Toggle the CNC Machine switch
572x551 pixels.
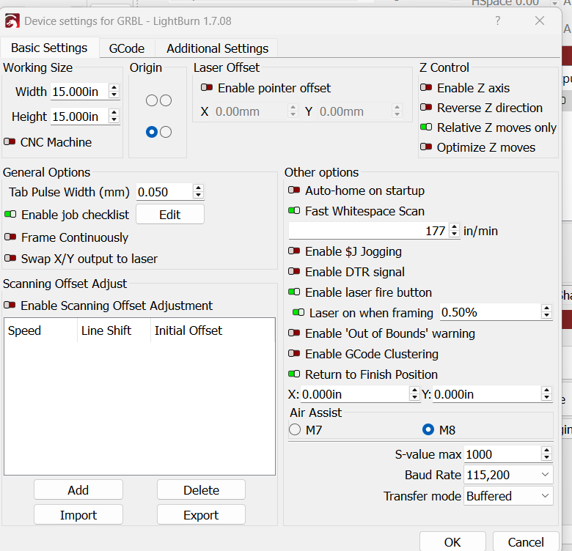10,141
